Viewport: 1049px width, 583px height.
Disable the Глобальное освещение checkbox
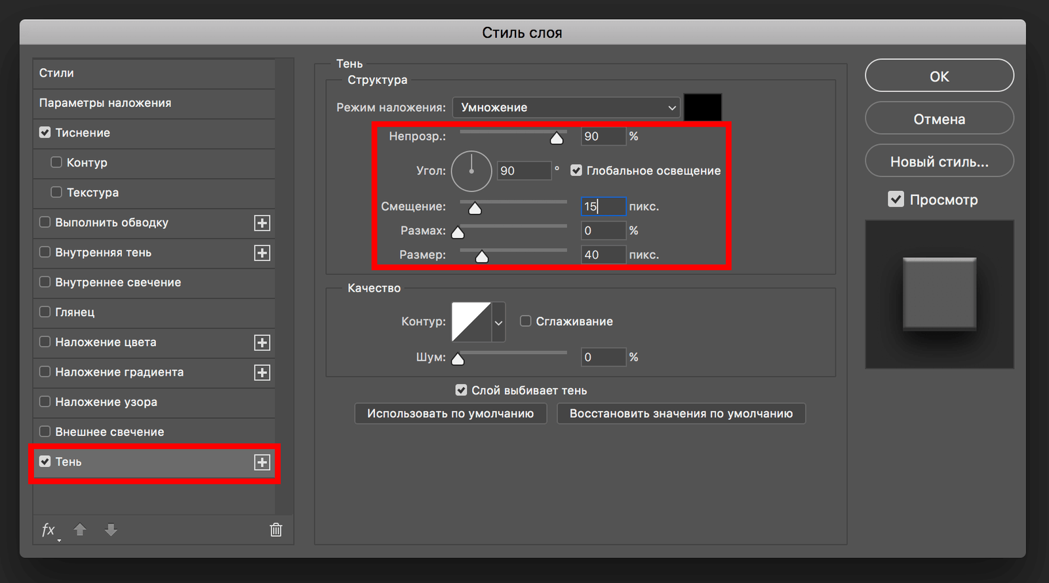[576, 171]
